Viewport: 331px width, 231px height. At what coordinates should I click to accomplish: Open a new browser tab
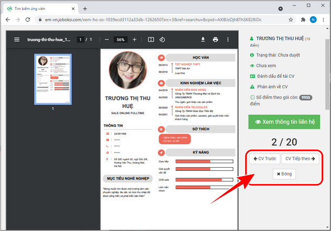tap(85, 8)
